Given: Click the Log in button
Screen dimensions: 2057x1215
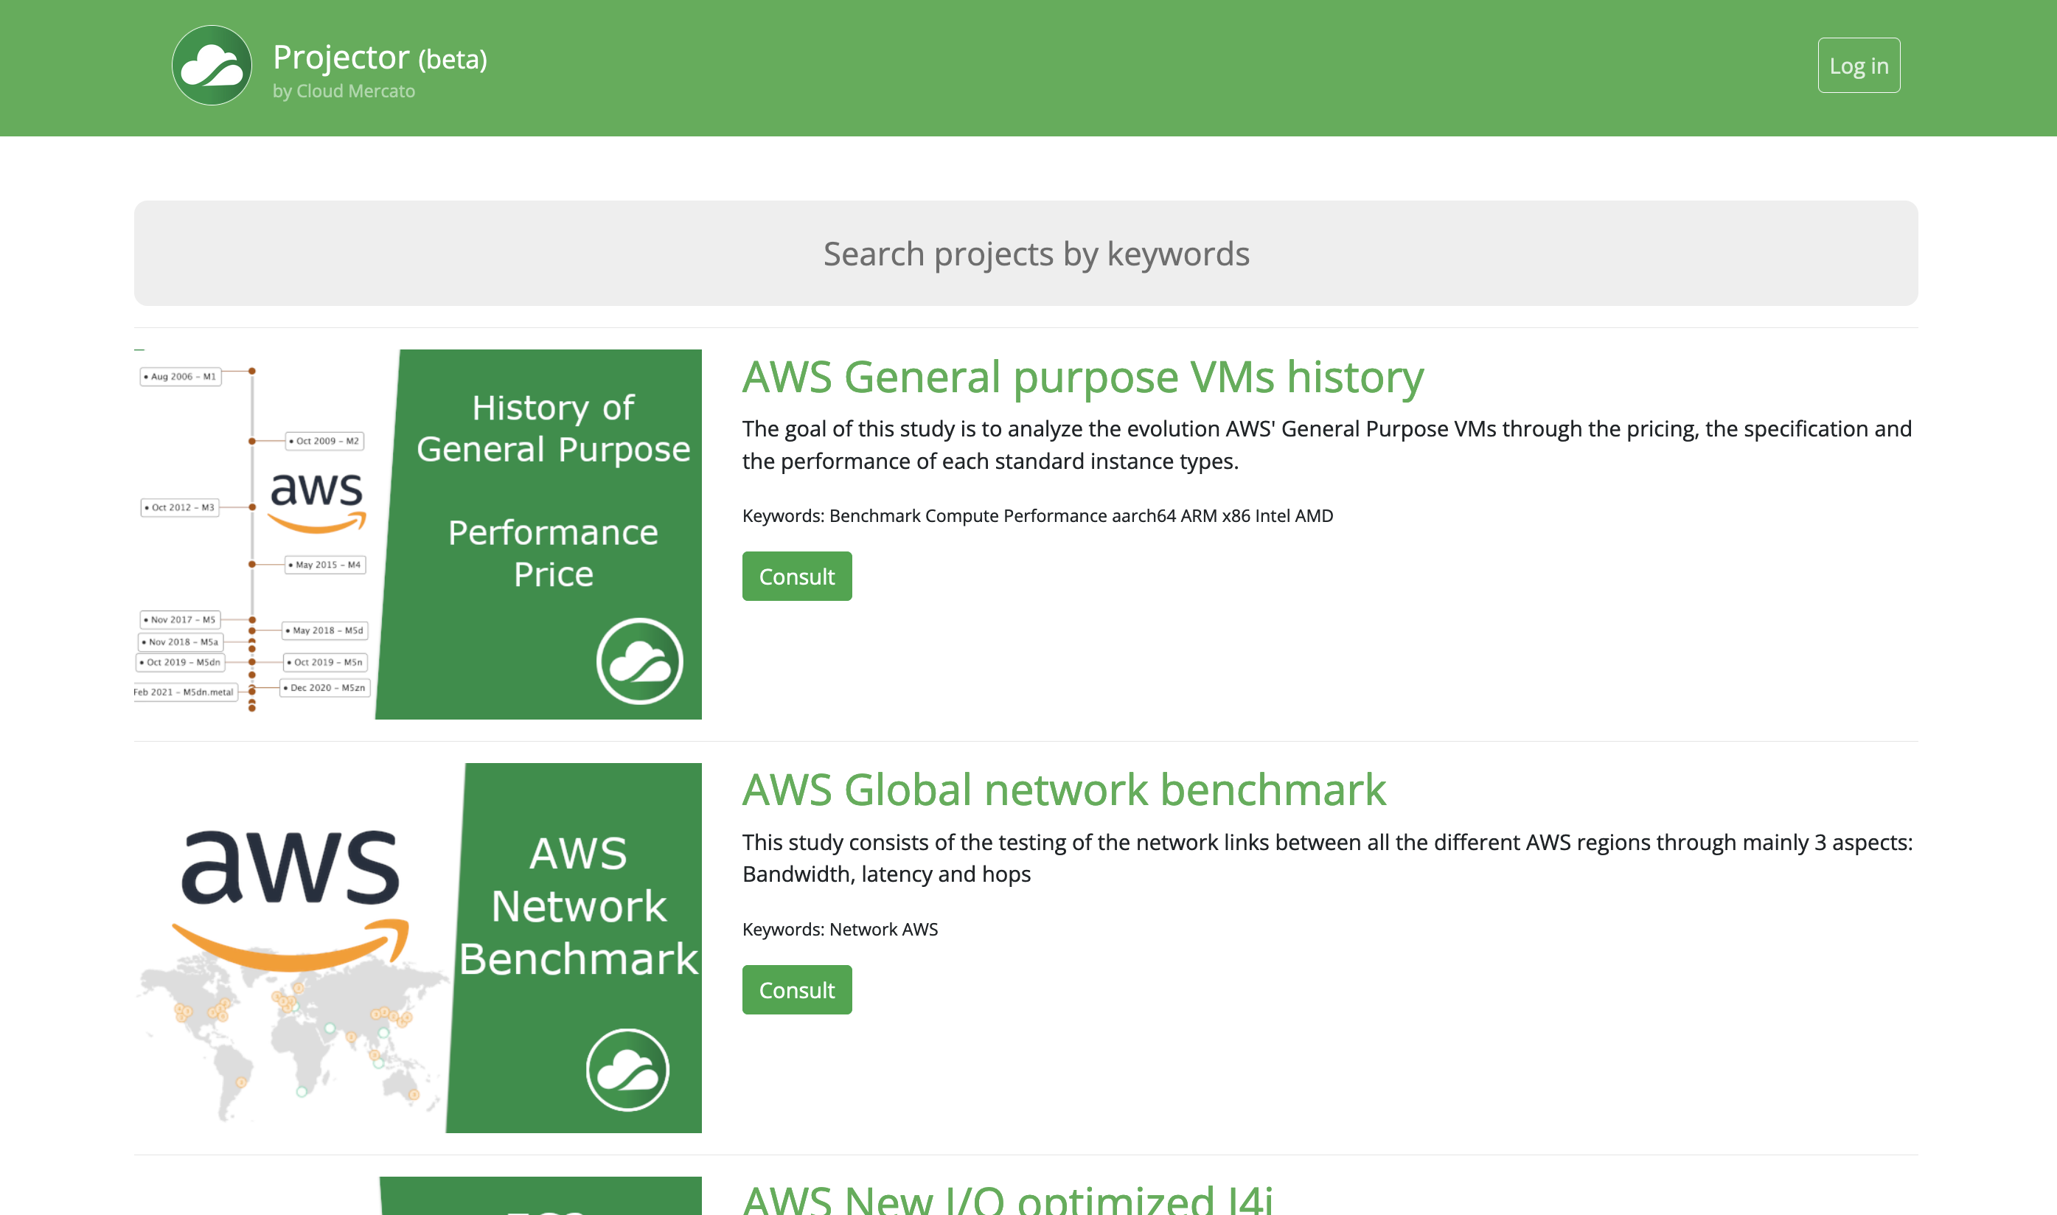Looking at the screenshot, I should (x=1858, y=66).
